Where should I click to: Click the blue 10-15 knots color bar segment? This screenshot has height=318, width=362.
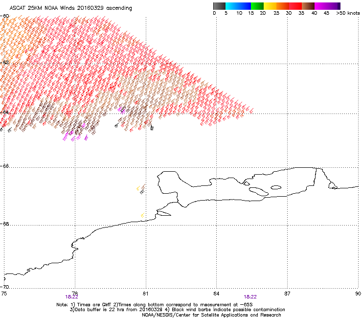(245, 6)
